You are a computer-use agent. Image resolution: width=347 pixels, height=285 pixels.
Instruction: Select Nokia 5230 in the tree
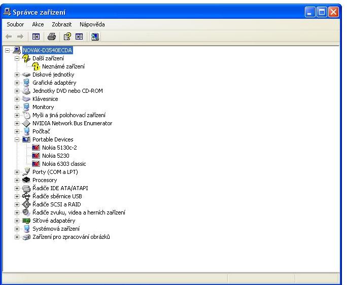click(x=55, y=156)
